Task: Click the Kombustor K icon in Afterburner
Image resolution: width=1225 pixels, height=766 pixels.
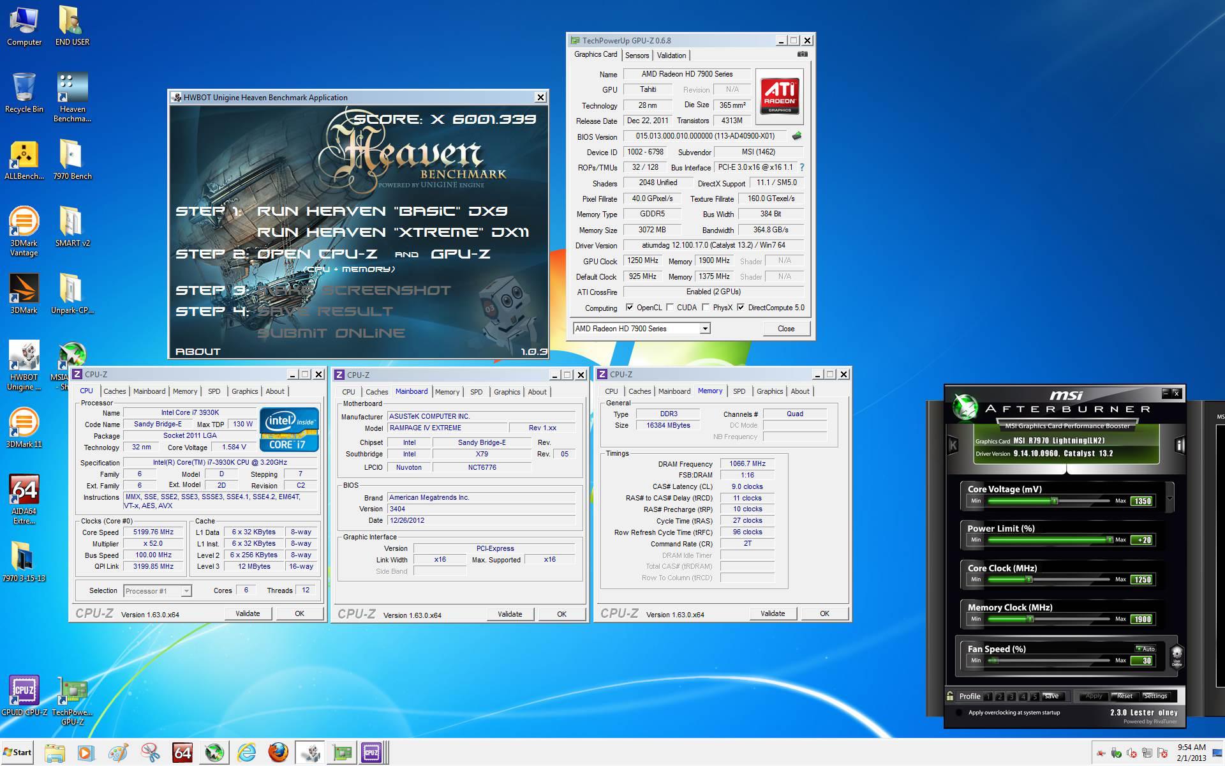Action: [953, 446]
